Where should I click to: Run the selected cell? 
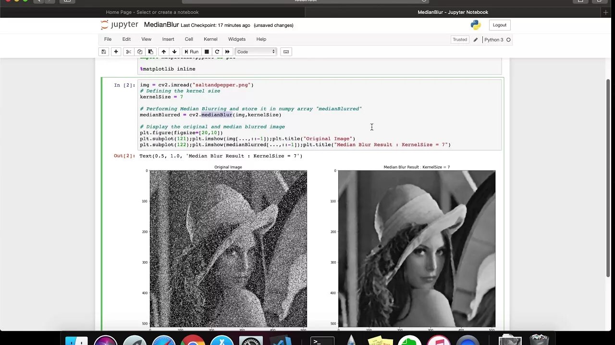coord(191,52)
